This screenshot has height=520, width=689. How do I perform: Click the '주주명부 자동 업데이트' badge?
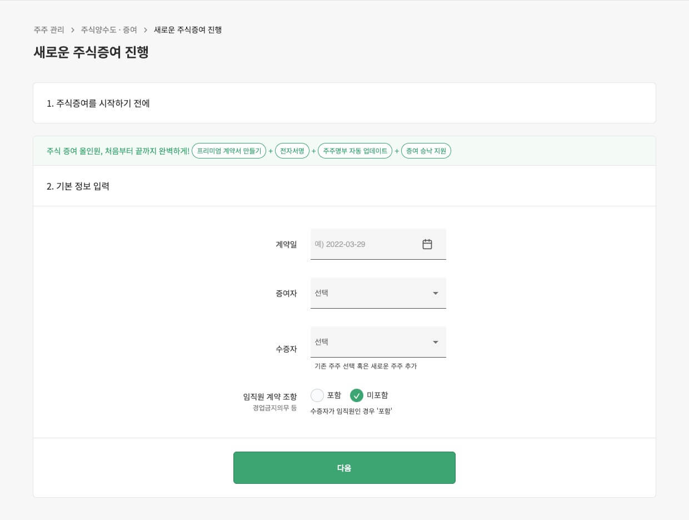355,151
